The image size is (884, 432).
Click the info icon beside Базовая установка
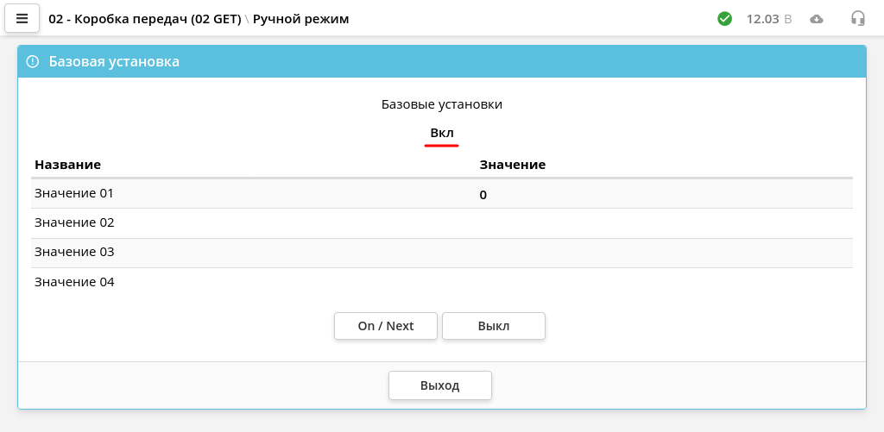(33, 61)
